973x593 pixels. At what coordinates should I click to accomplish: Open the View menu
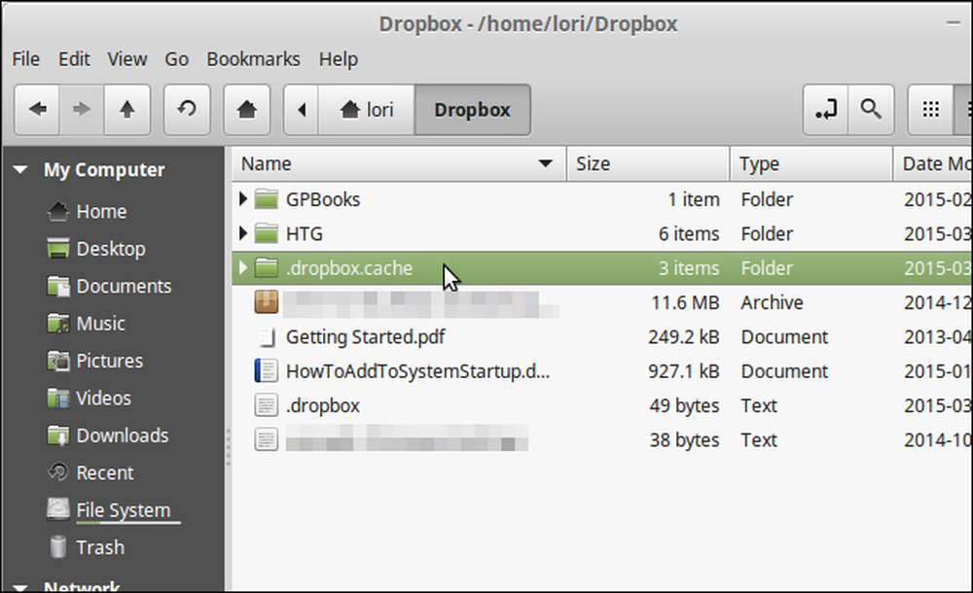click(x=127, y=59)
